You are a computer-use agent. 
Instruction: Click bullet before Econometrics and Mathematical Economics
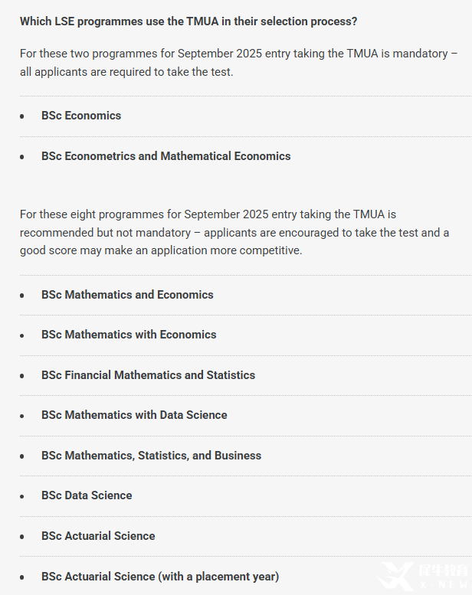click(x=22, y=157)
